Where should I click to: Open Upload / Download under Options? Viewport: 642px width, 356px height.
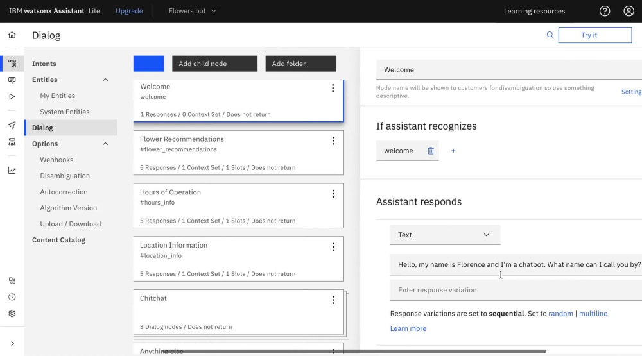point(71,224)
